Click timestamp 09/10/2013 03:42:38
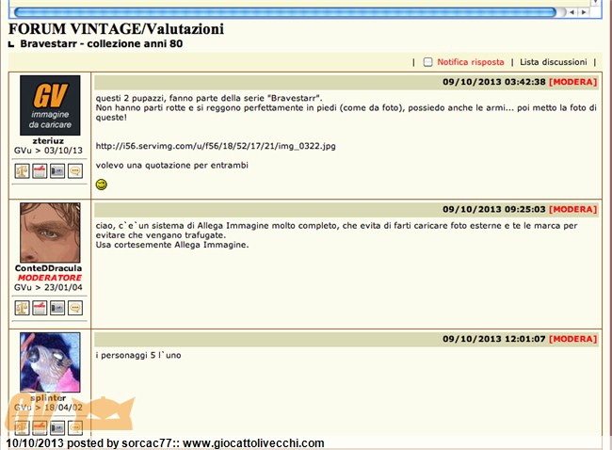Viewport: 612px width, 450px height. (494, 82)
